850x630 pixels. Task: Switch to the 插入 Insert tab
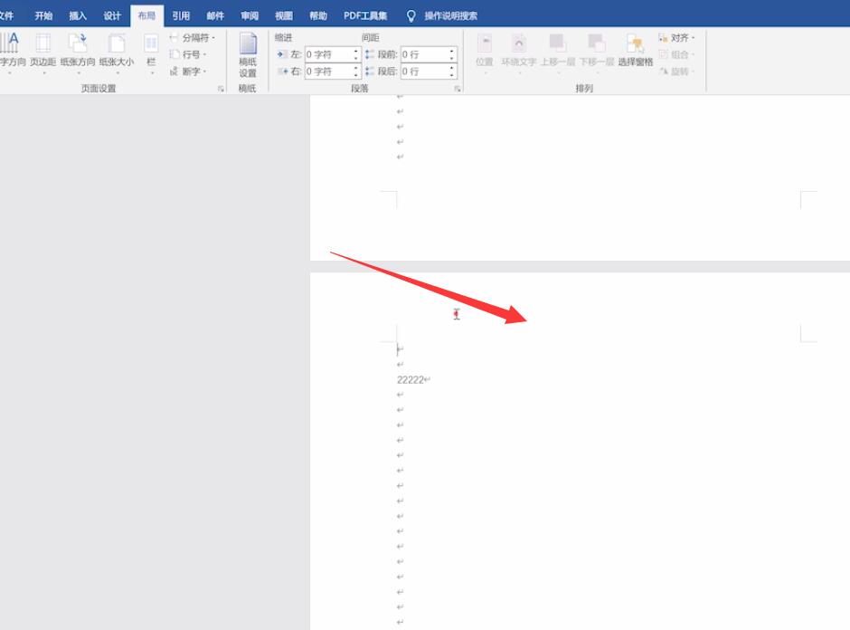coord(78,15)
